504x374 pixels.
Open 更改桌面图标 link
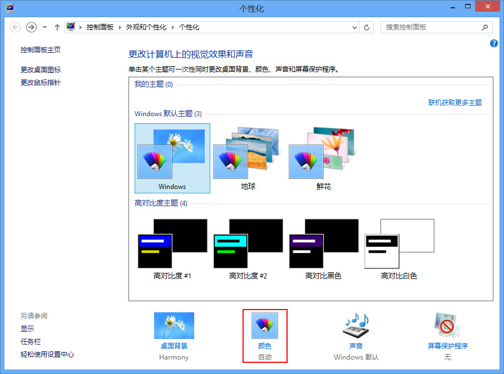pyautogui.click(x=41, y=70)
